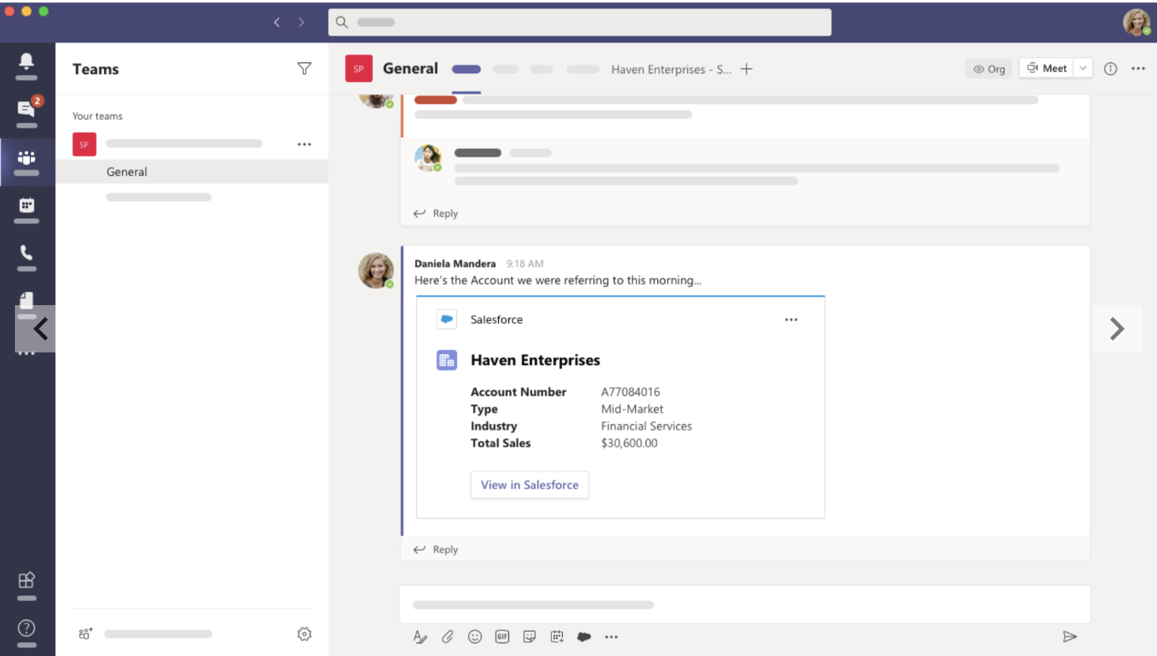Click the SP team avatar in the list
This screenshot has width=1157, height=656.
tap(84, 144)
